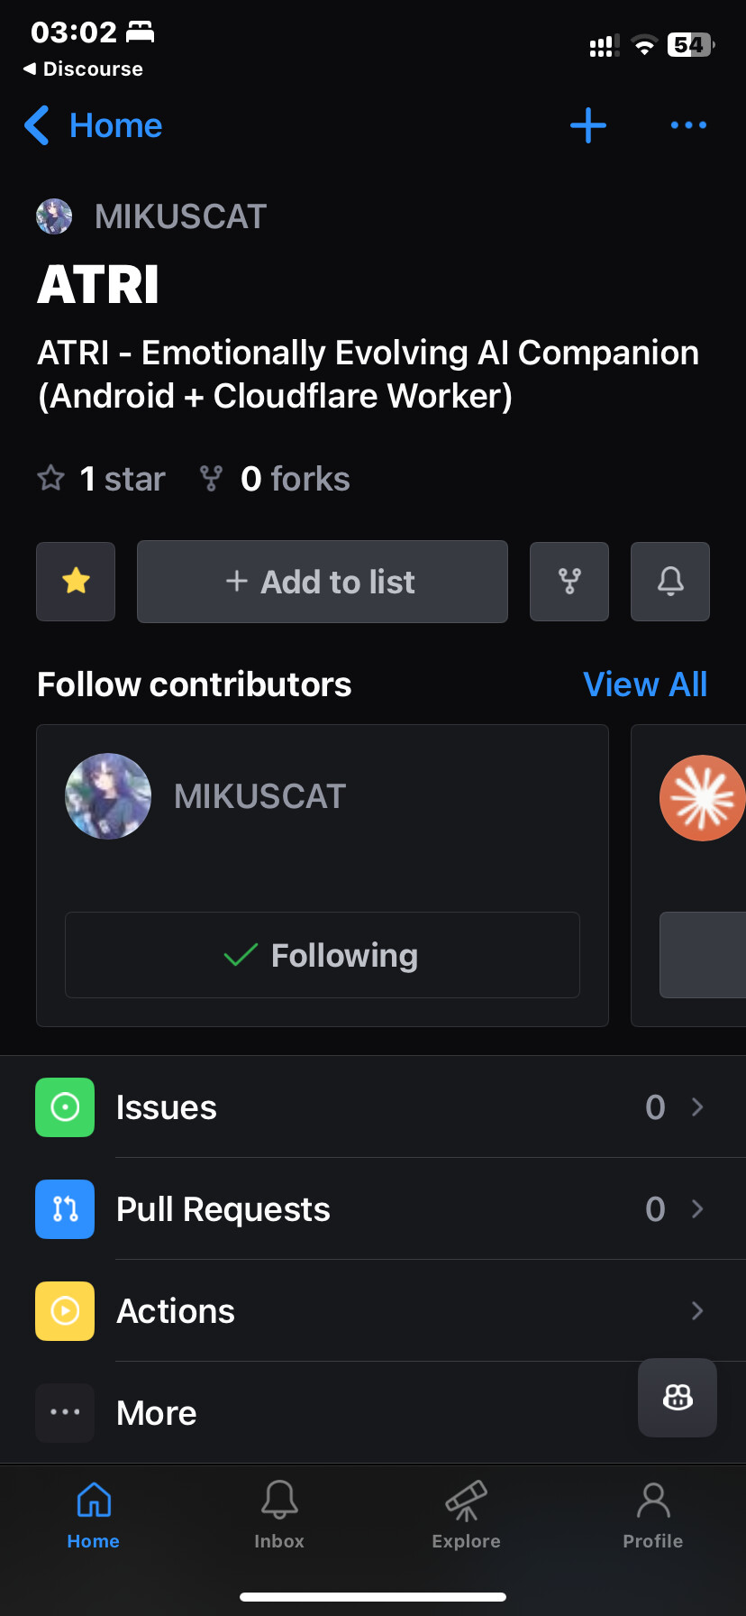Tap the yellow Actions icon
Image resolution: width=746 pixels, height=1616 pixels.
pyautogui.click(x=65, y=1311)
